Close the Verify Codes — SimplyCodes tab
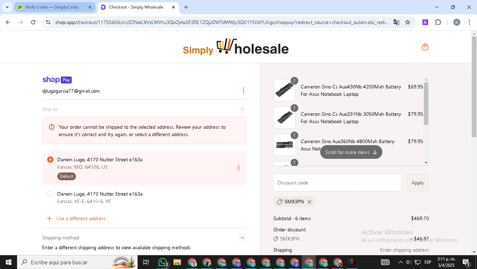477x269 pixels. point(90,7)
